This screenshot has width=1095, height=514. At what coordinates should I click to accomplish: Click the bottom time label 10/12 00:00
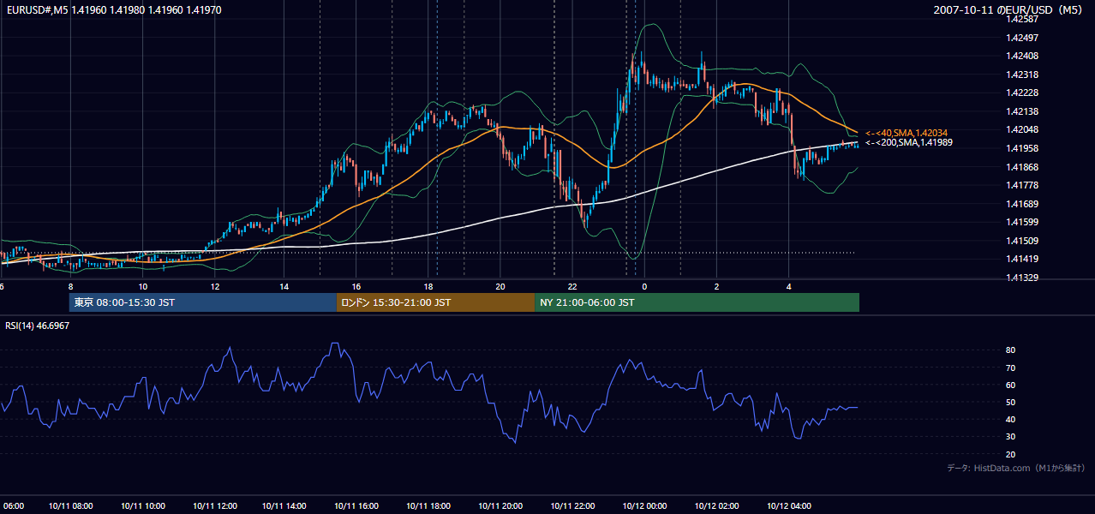click(x=644, y=506)
